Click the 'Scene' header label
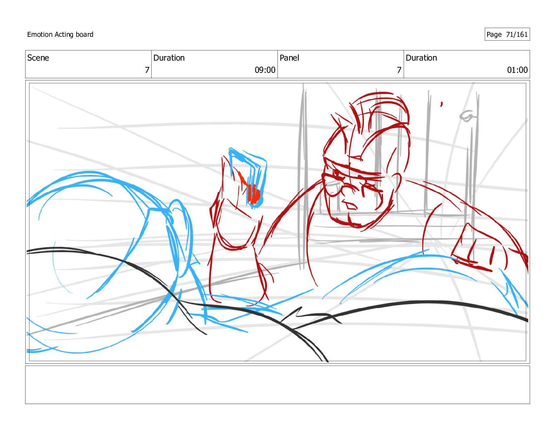Screen dimensions: 556x429 pyautogui.click(x=38, y=58)
